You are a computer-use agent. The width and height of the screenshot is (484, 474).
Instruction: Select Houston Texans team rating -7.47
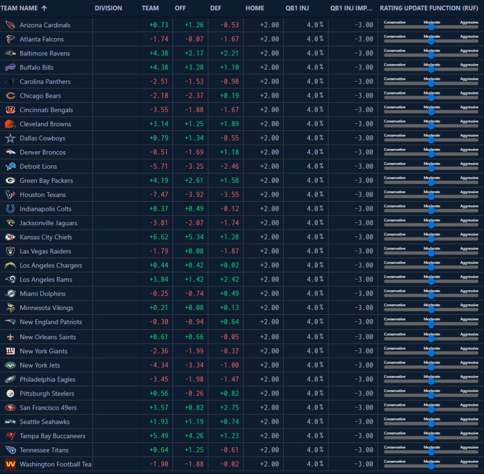[159, 195]
